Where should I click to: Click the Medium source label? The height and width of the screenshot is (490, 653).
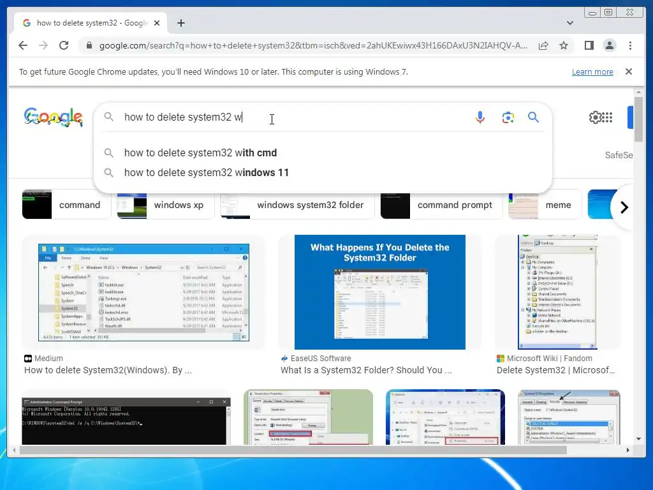[x=48, y=359]
